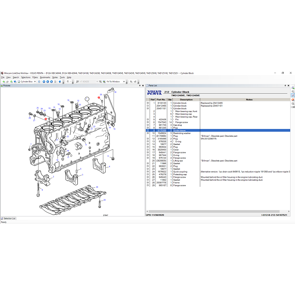The height and width of the screenshot is (295, 295).
Task: Open the zoom level 1.43420 dropdown
Action: pos(97,82)
